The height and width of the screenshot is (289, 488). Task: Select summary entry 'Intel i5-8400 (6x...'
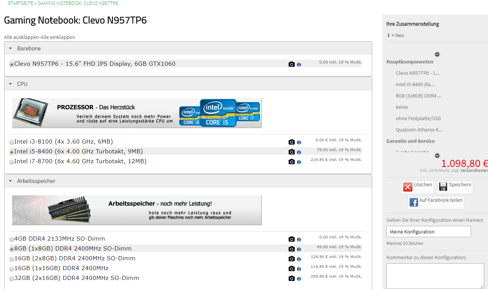415,85
